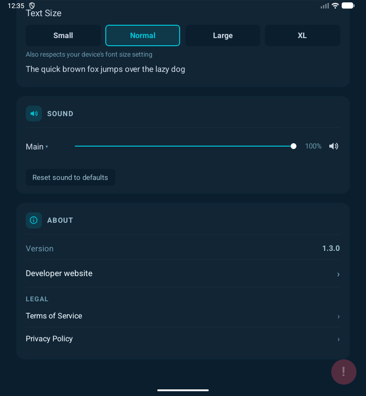Mute sound using volume speaker icon
Viewport: 366px width, 396px height.
[334, 146]
